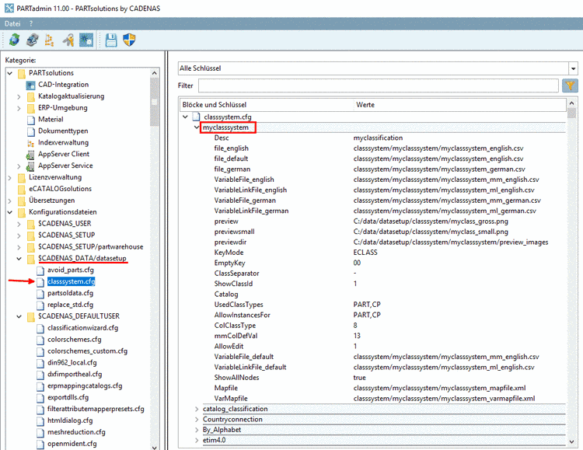
Task: Click the blue settings gear toolbar icon
Action: click(x=86, y=40)
